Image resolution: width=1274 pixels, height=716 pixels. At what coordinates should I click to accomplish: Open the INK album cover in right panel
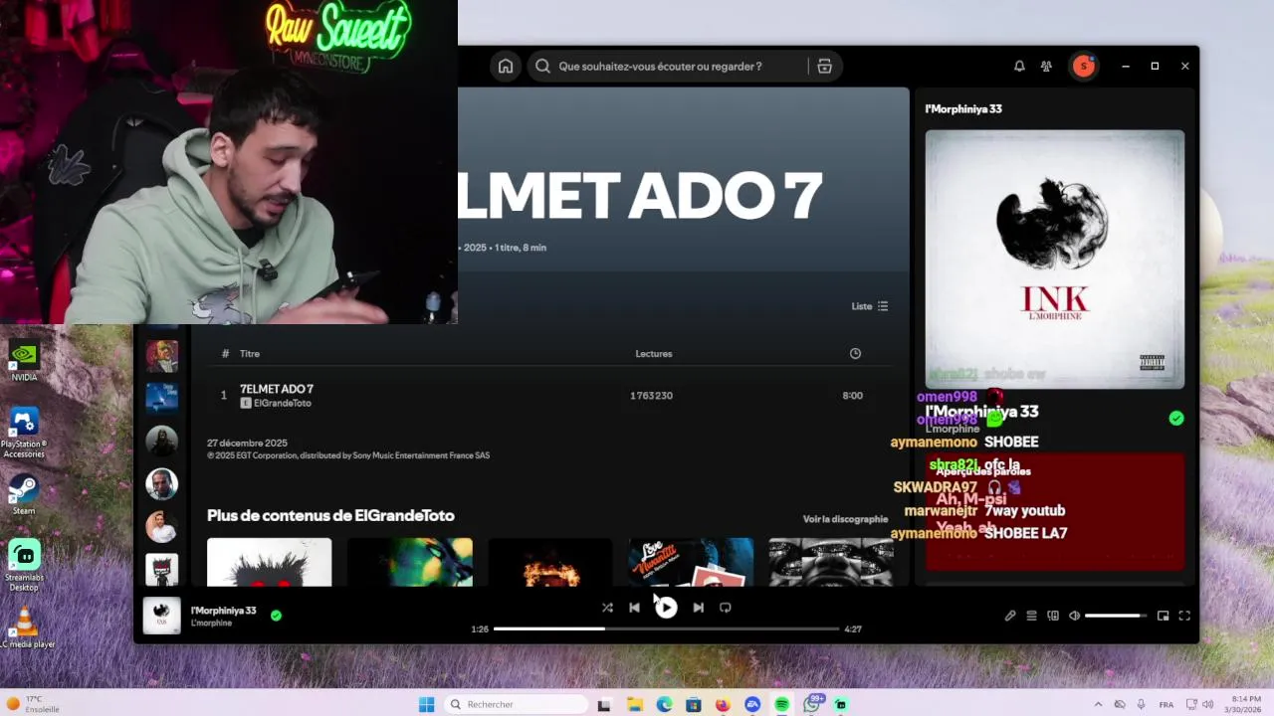pyautogui.click(x=1055, y=259)
